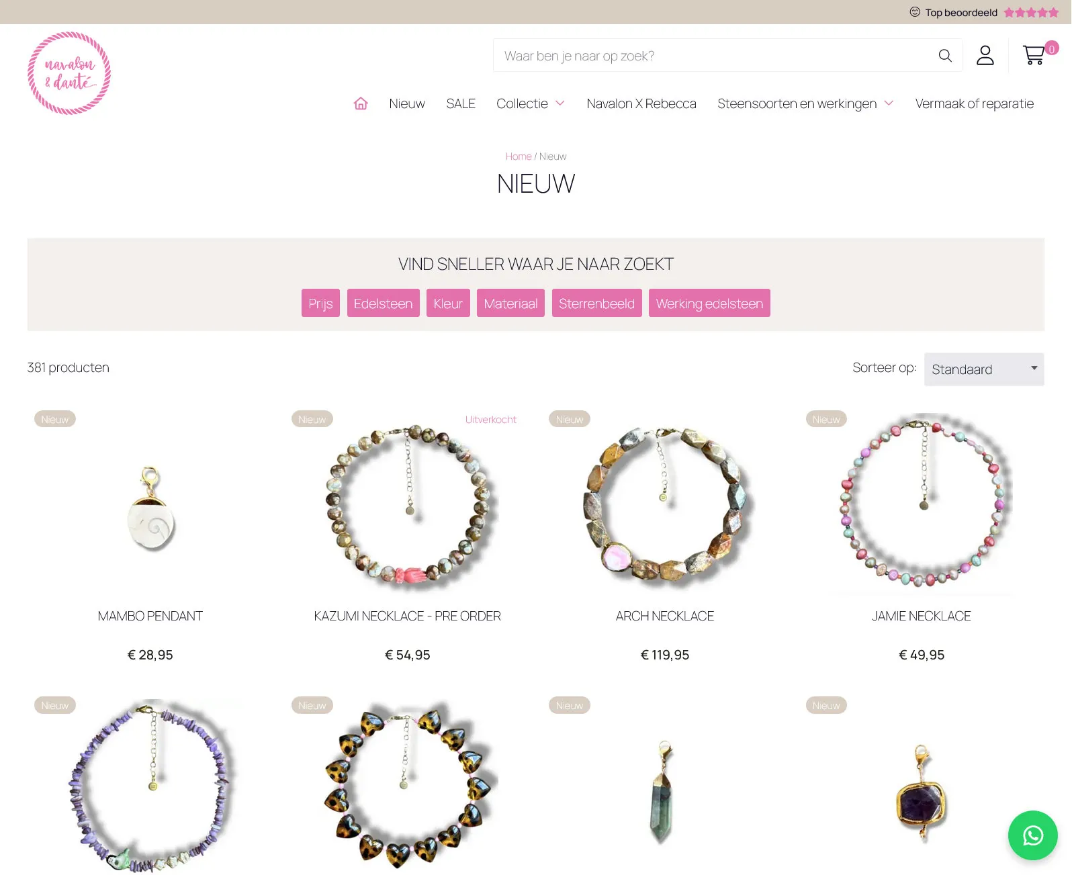Filter by Edelsteen
Screen dimensions: 1072x875
point(384,304)
